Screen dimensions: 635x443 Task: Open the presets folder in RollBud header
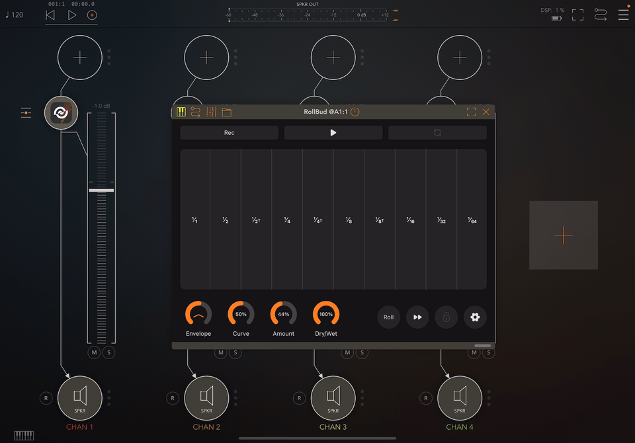[226, 112]
